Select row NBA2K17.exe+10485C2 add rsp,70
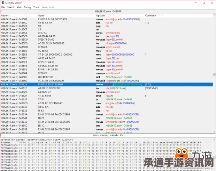 pyautogui.click(x=107, y=23)
